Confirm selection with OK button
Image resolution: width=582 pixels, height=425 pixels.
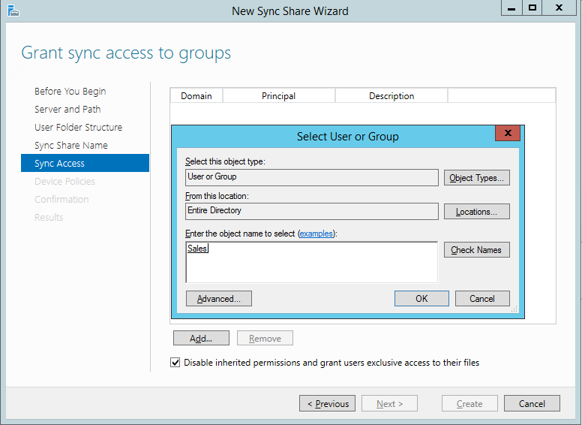pyautogui.click(x=421, y=299)
